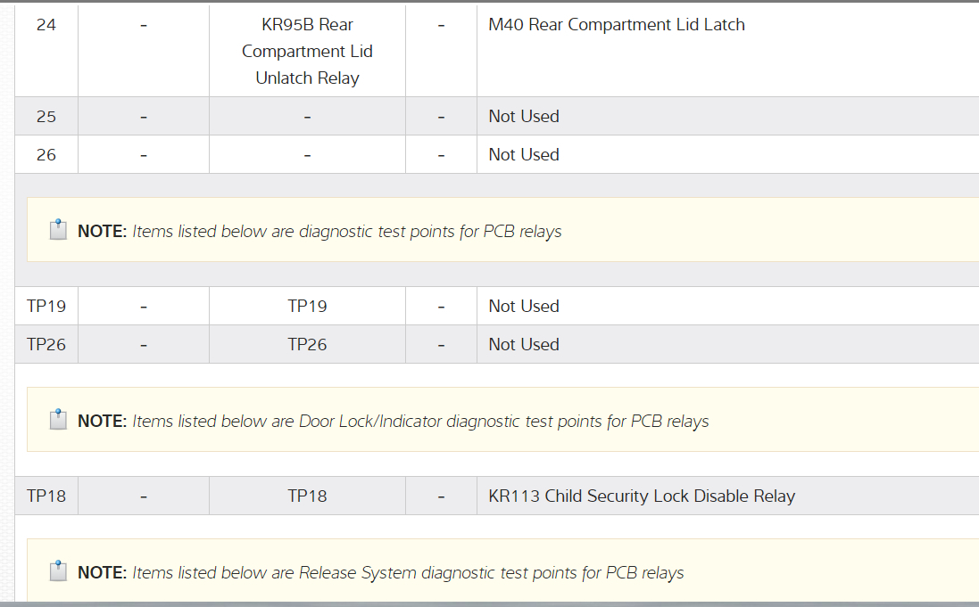Image resolution: width=979 pixels, height=607 pixels.
Task: Click the Release System diagnostic test points note text
Action: point(408,572)
